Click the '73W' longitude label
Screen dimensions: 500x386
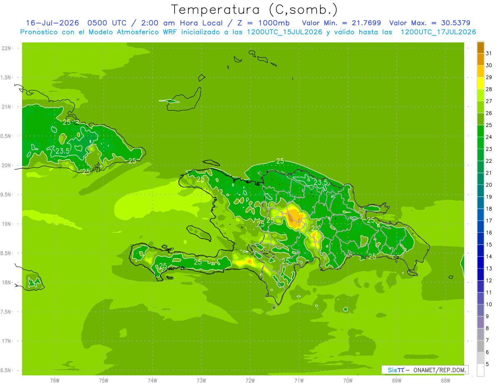tap(201, 380)
